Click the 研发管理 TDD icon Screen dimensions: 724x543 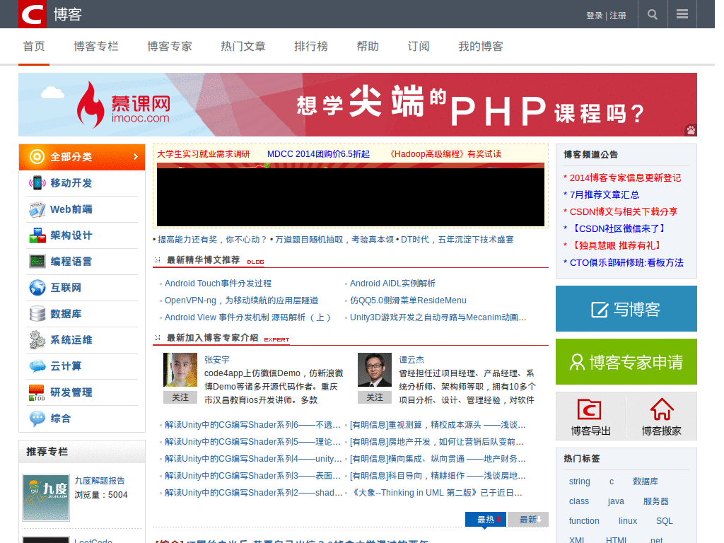[x=37, y=392]
